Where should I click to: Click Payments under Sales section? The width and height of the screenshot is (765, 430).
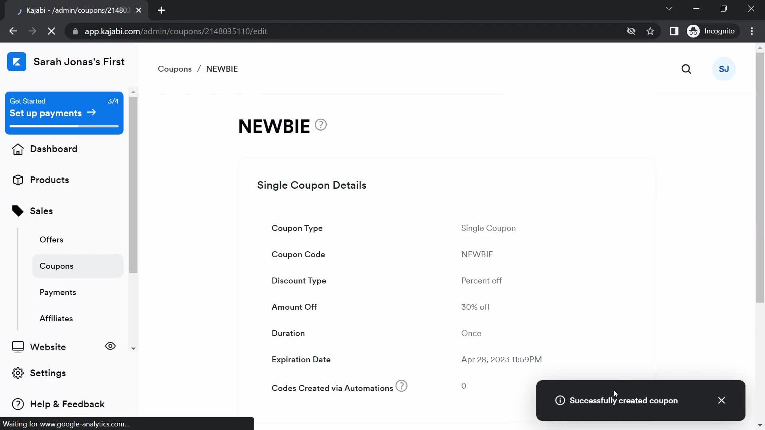58,292
